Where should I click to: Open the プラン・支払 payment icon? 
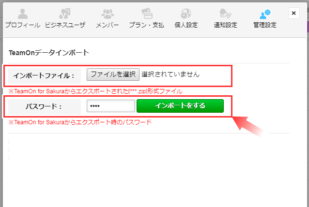click(147, 14)
